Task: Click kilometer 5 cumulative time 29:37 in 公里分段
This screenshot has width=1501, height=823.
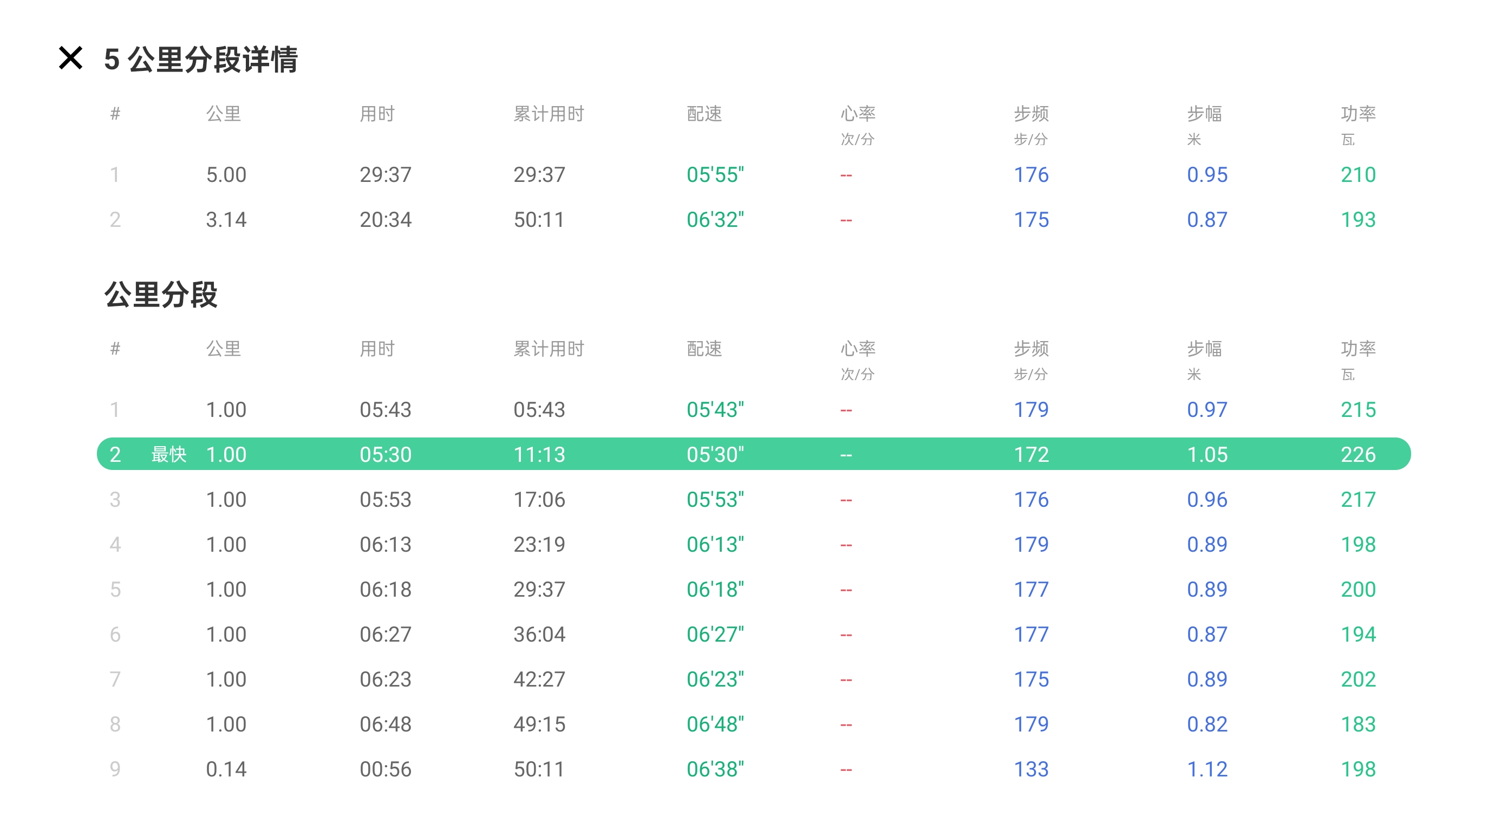Action: click(539, 589)
